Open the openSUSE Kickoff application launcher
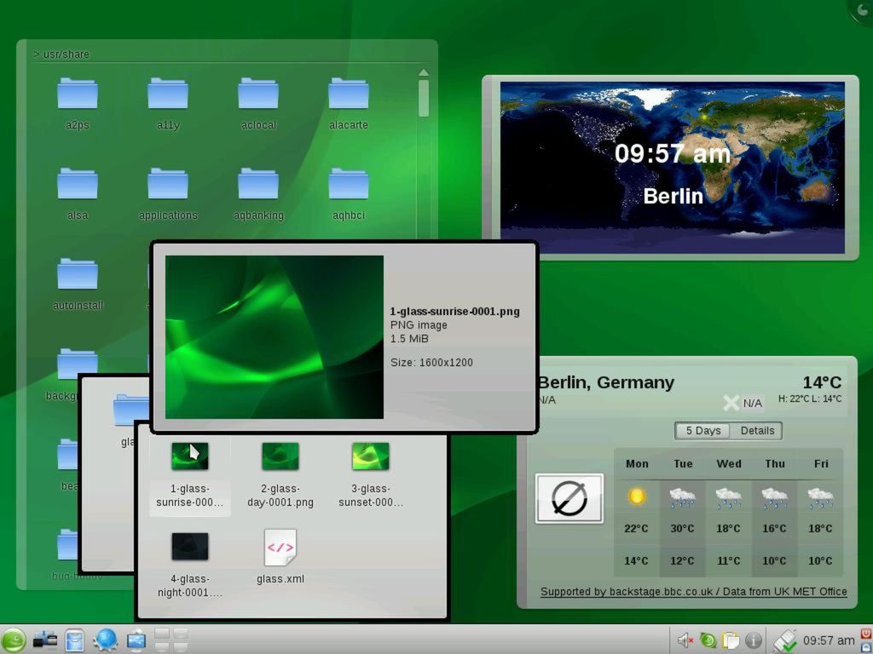 [13, 640]
